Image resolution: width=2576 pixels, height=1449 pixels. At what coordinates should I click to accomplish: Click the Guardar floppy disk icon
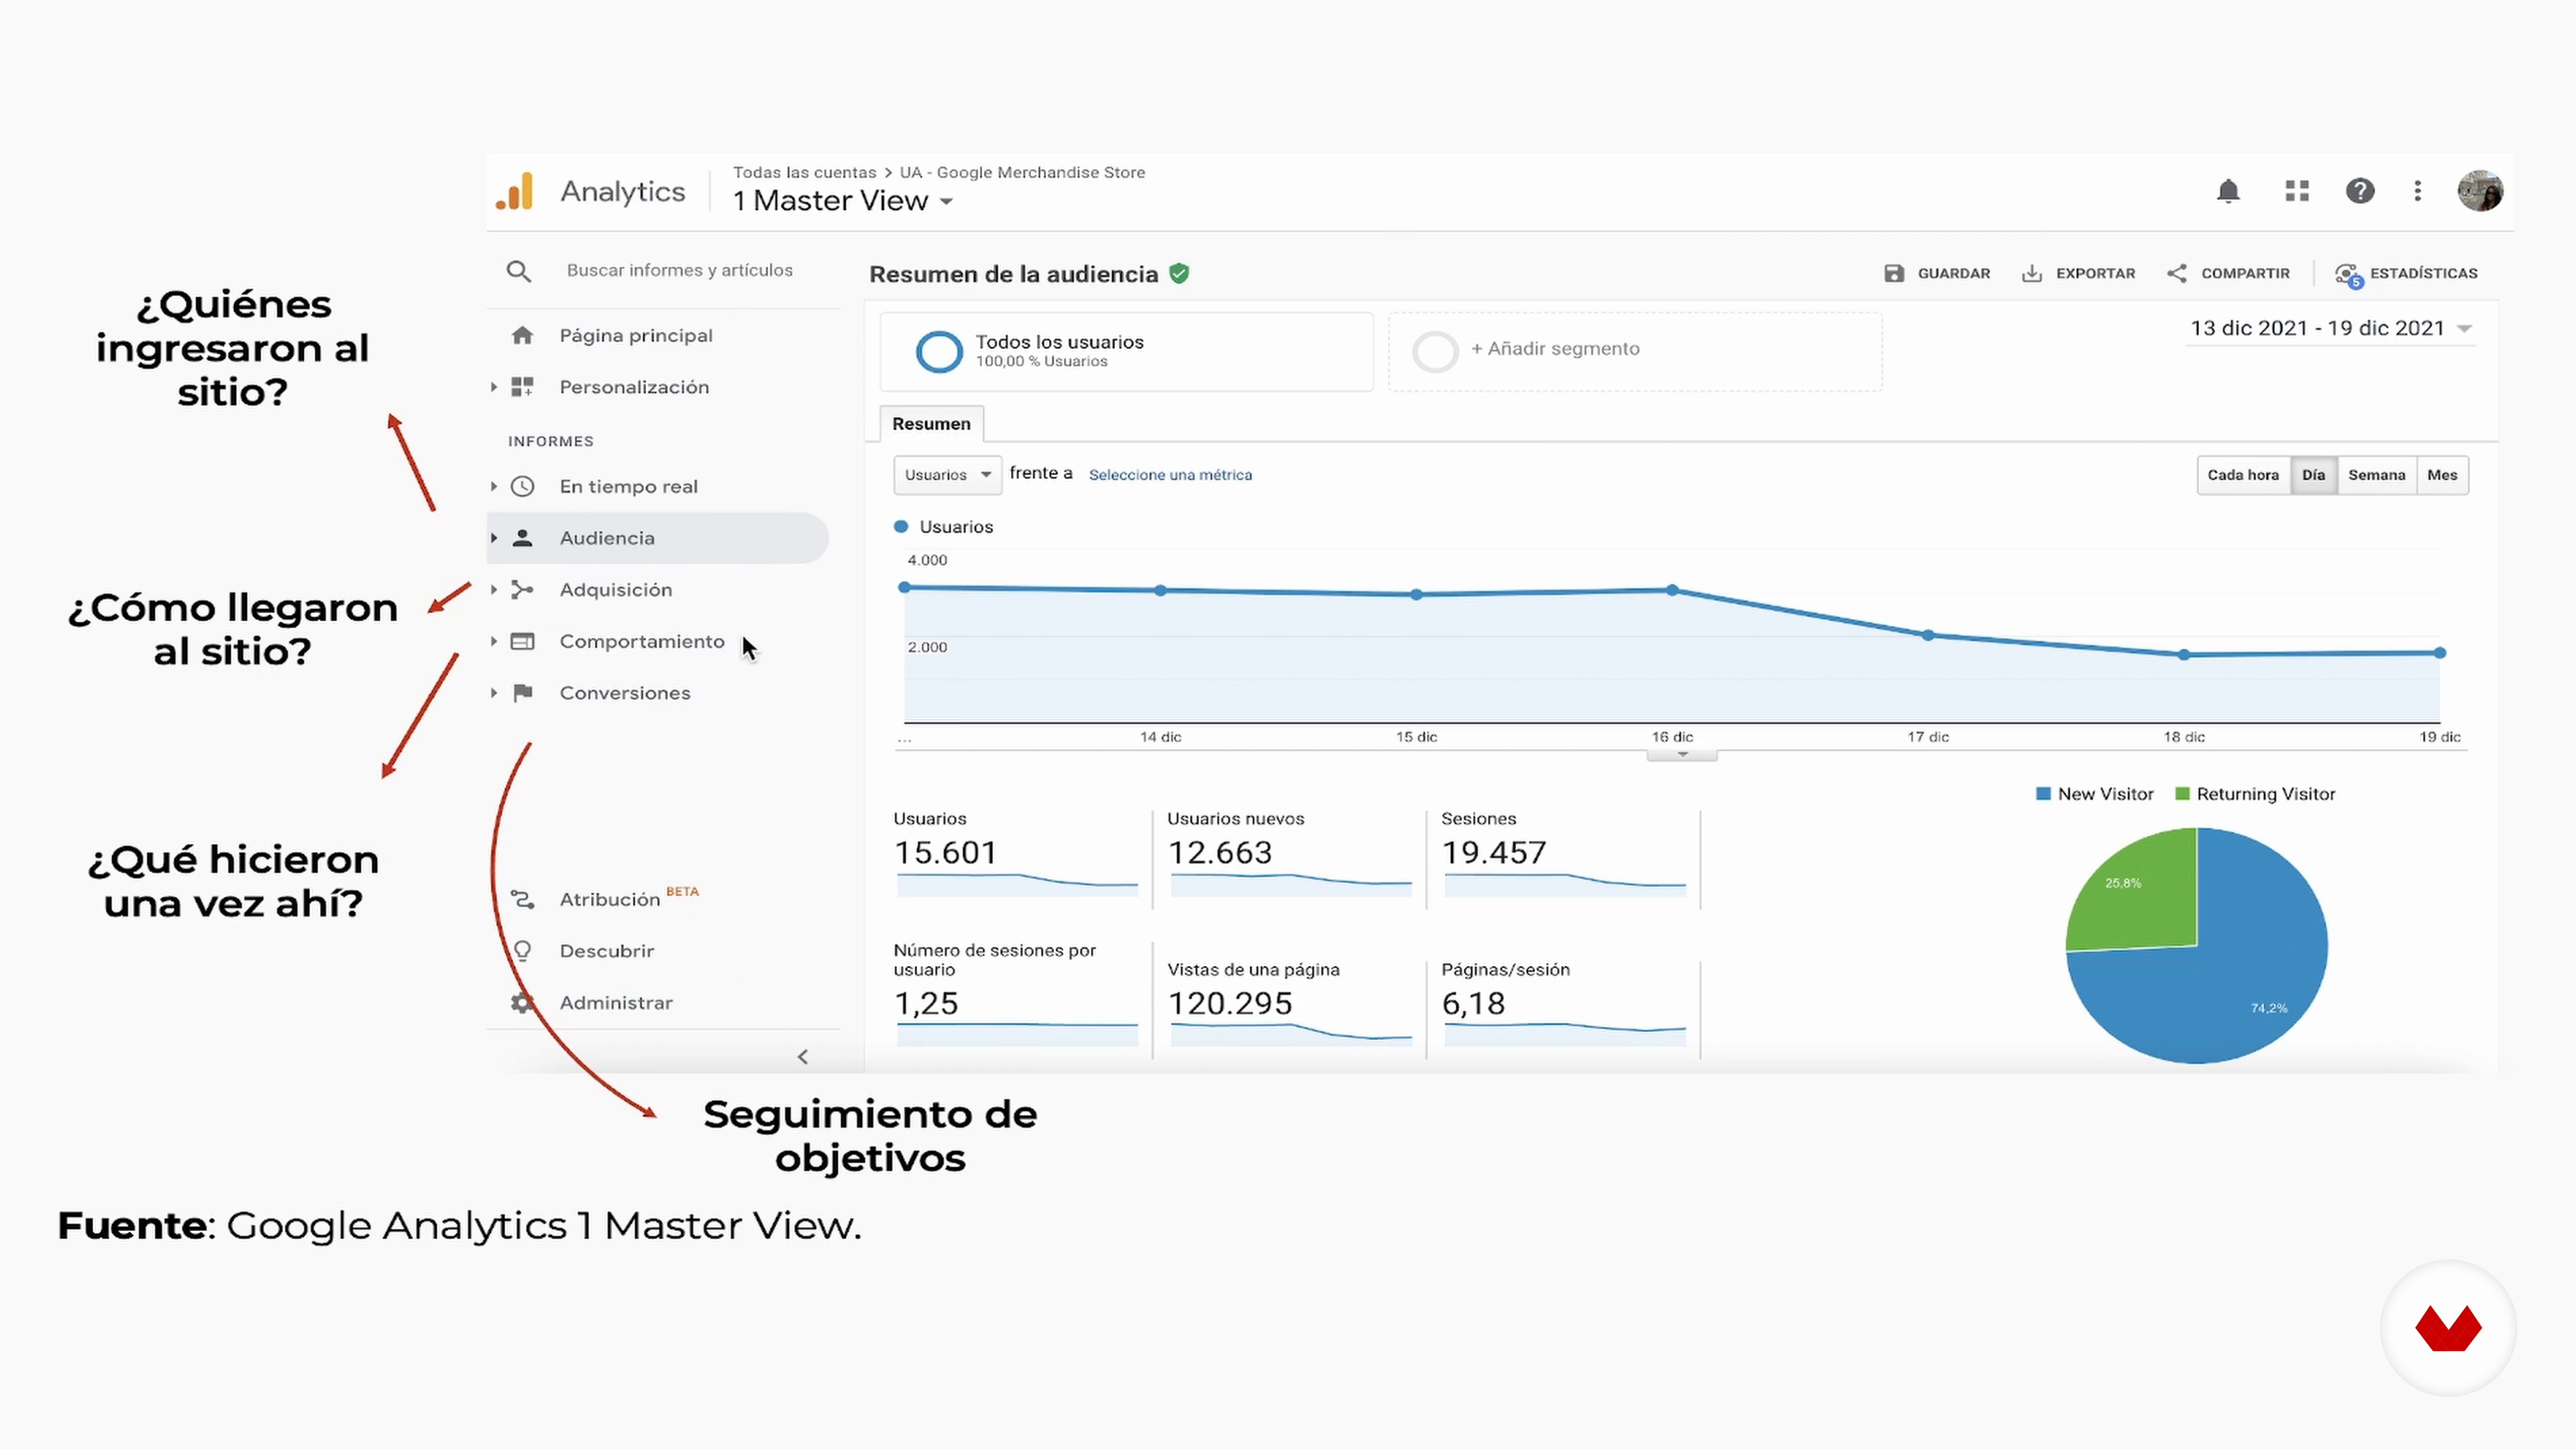1894,273
